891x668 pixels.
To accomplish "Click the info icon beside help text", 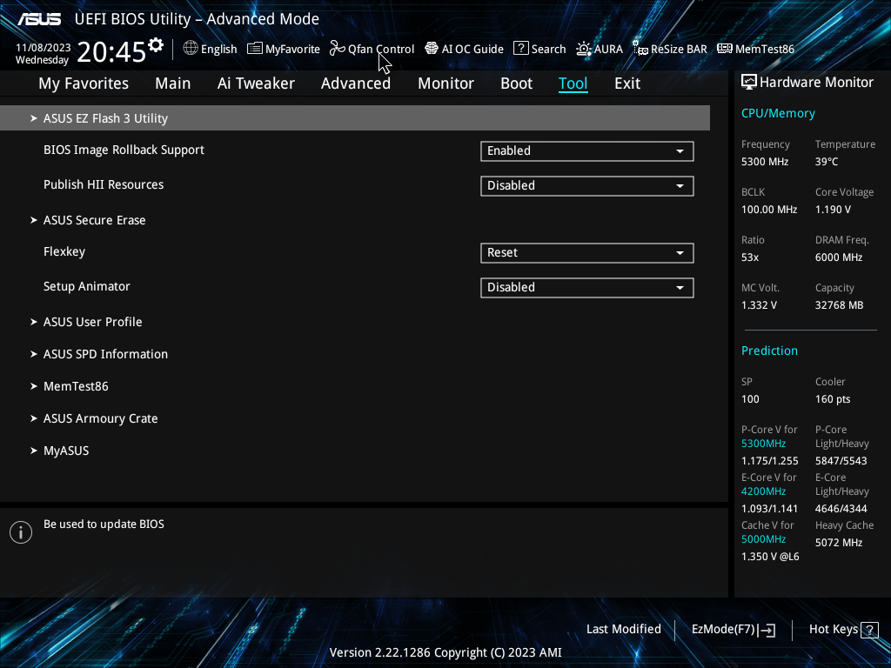I will coord(21,532).
